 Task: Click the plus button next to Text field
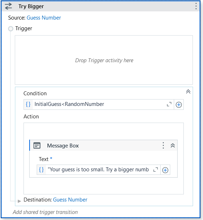(165, 170)
